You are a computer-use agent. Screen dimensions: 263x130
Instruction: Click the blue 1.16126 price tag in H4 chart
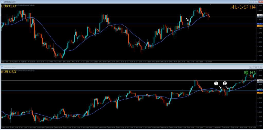(x=260, y=24)
